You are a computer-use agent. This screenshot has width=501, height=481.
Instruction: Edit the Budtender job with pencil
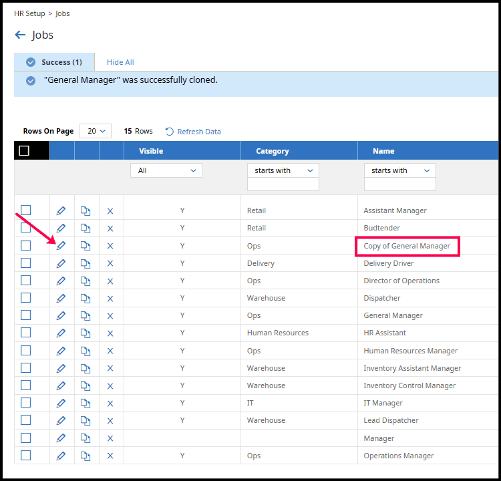61,228
